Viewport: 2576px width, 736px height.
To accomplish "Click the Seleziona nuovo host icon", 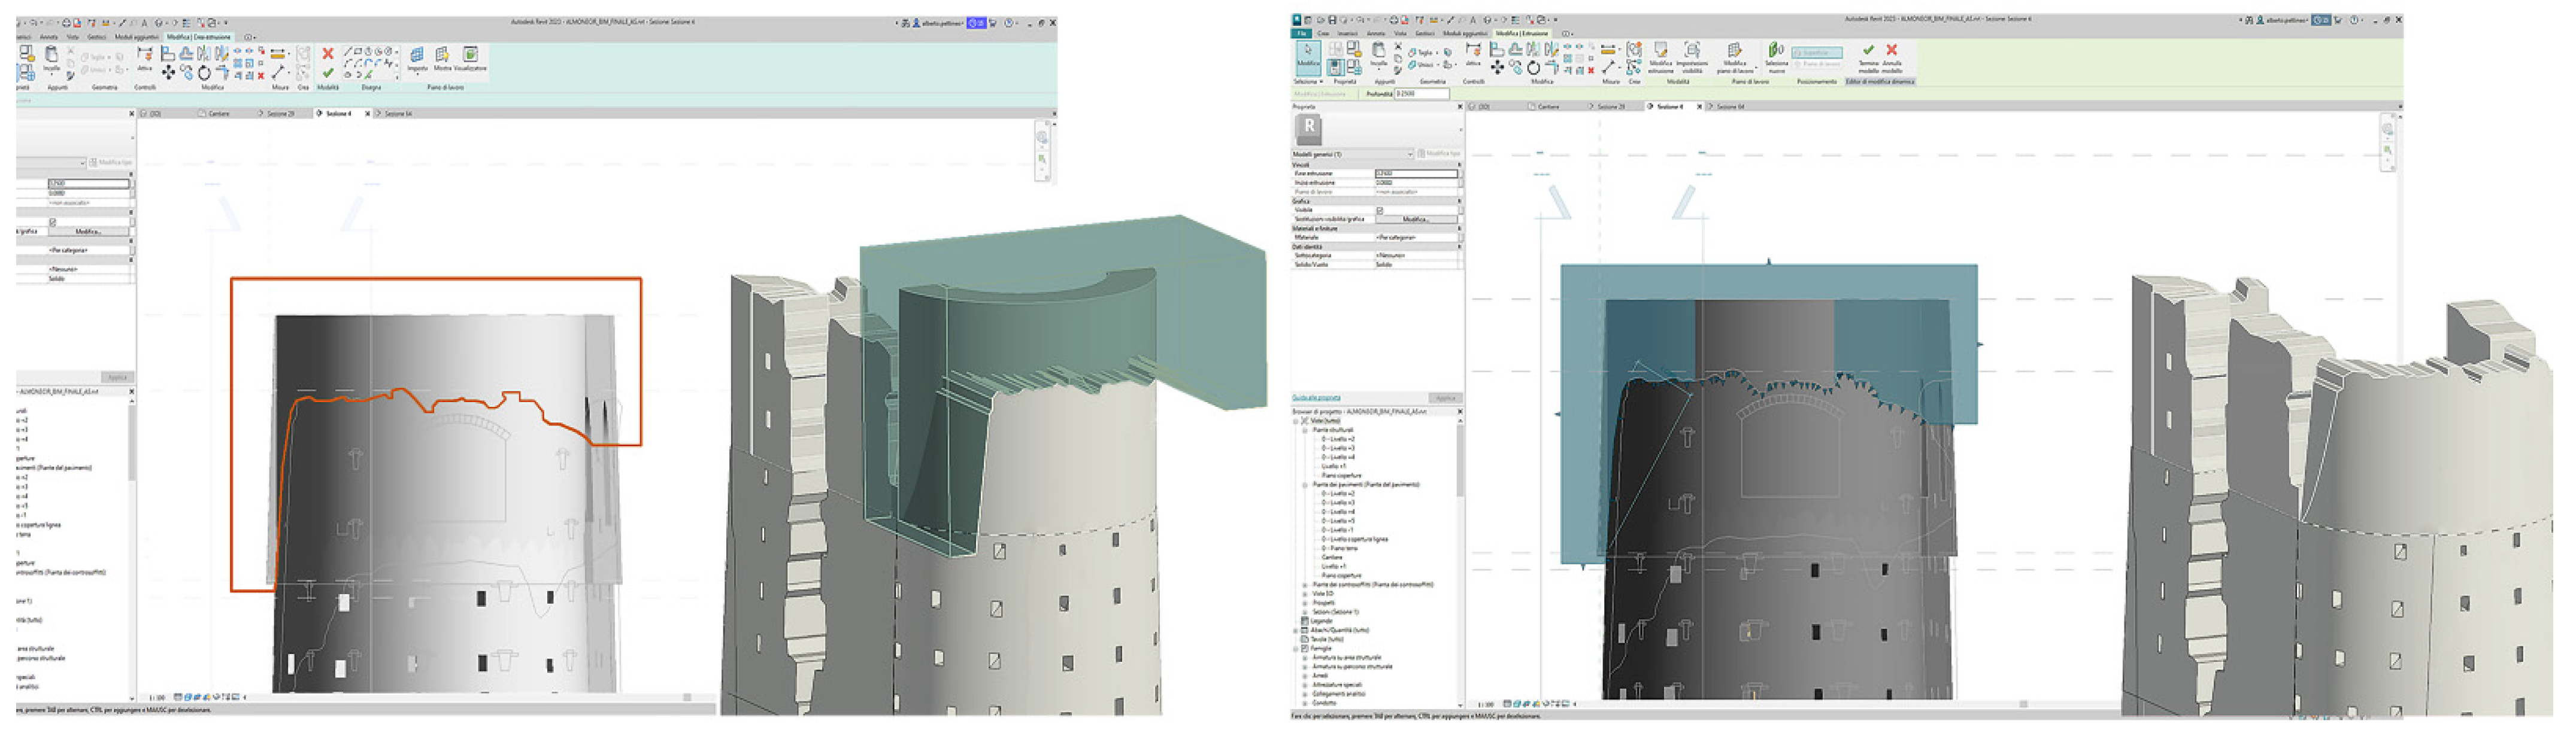I will coord(1776,52).
